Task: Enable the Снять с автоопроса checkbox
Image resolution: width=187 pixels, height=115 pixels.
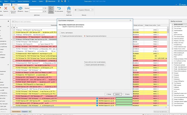Action: 60,33
